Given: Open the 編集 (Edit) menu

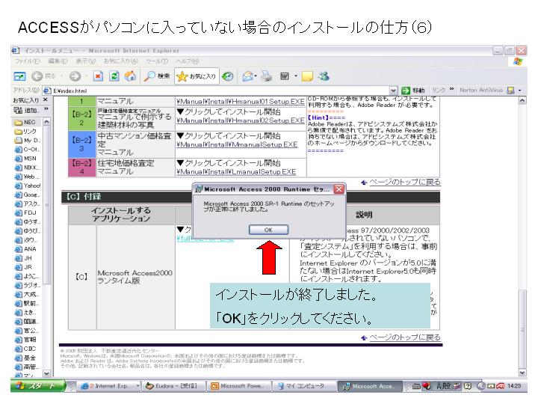Looking at the screenshot, I should pos(58,61).
